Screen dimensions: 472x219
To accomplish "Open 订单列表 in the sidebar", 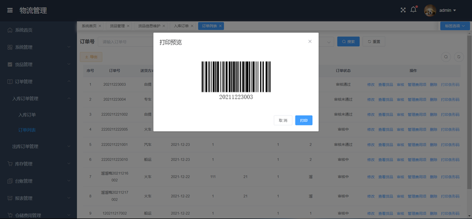I will pos(27,130).
